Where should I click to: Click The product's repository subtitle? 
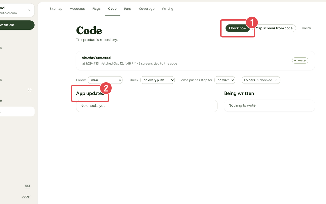(97, 40)
